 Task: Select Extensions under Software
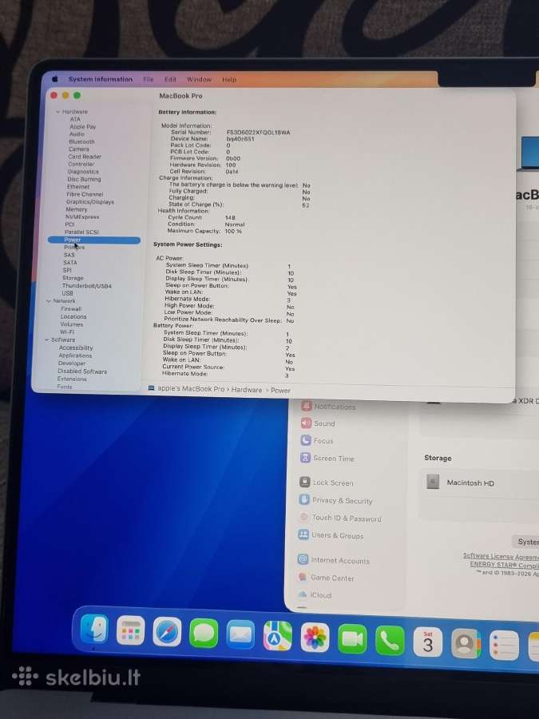(72, 379)
